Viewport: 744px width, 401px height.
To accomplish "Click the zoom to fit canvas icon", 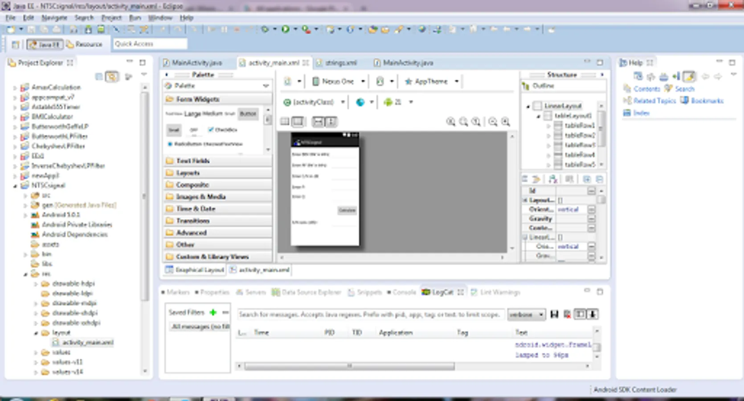I will click(x=464, y=122).
